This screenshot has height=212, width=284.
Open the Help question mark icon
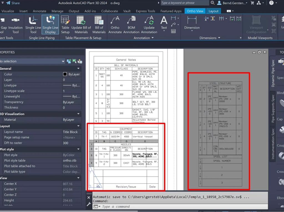271,3
